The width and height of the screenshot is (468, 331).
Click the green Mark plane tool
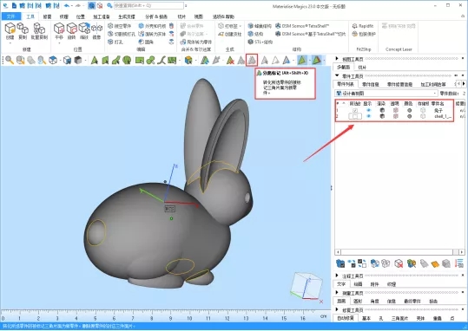pos(105,60)
